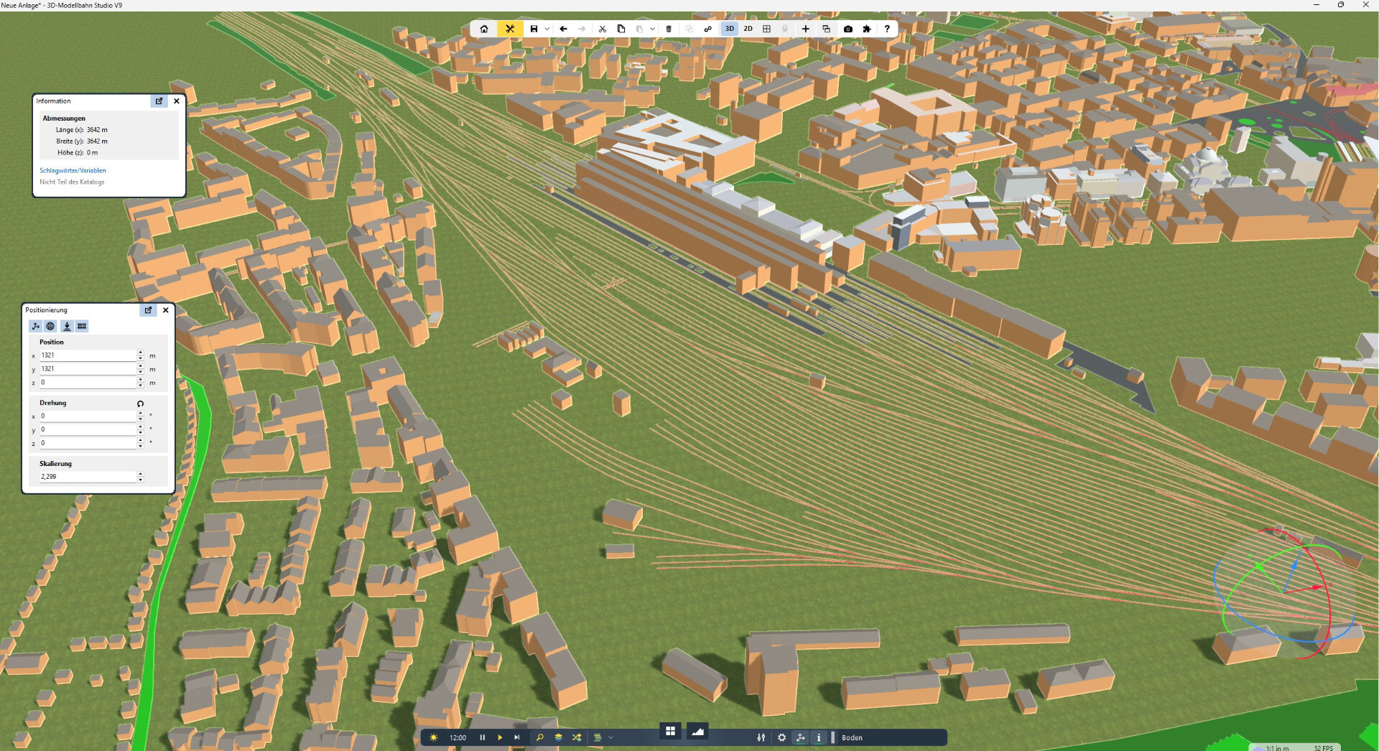Click the 1:1 in m scale indicator
The height and width of the screenshot is (751, 1379).
click(x=1278, y=747)
